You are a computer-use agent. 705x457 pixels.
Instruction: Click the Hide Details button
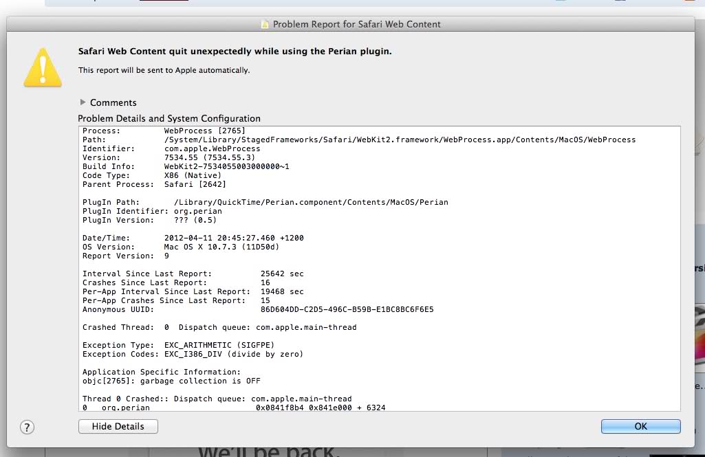[118, 427]
